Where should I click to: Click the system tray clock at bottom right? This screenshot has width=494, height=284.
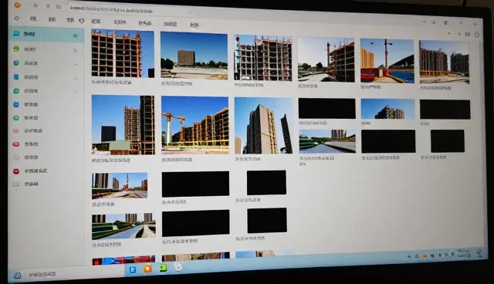(x=464, y=254)
